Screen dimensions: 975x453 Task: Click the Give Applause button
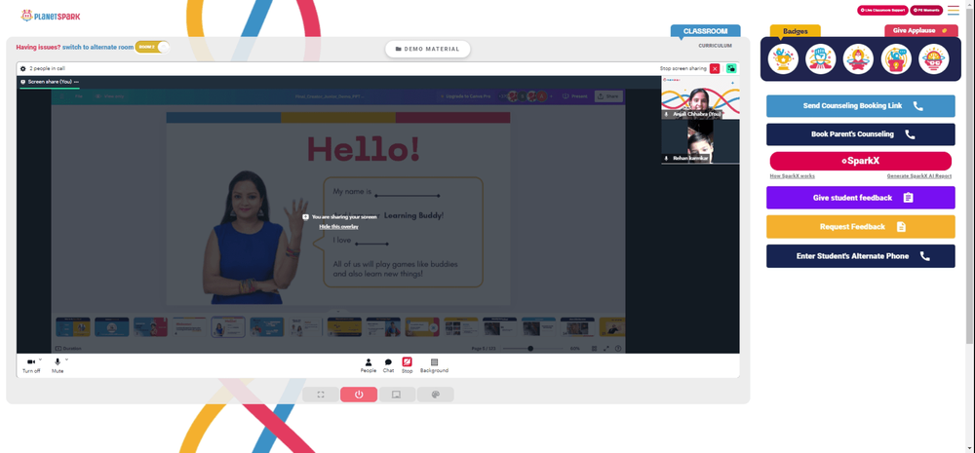coord(920,30)
